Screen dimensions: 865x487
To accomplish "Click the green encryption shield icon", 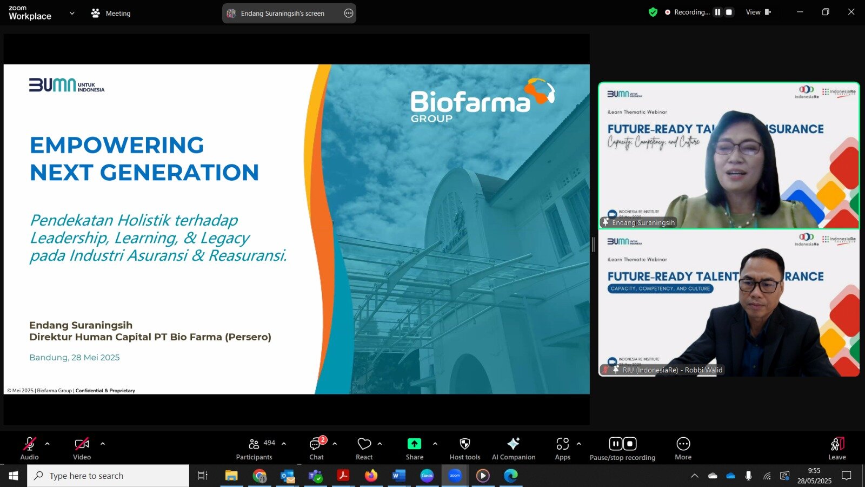I will (653, 12).
